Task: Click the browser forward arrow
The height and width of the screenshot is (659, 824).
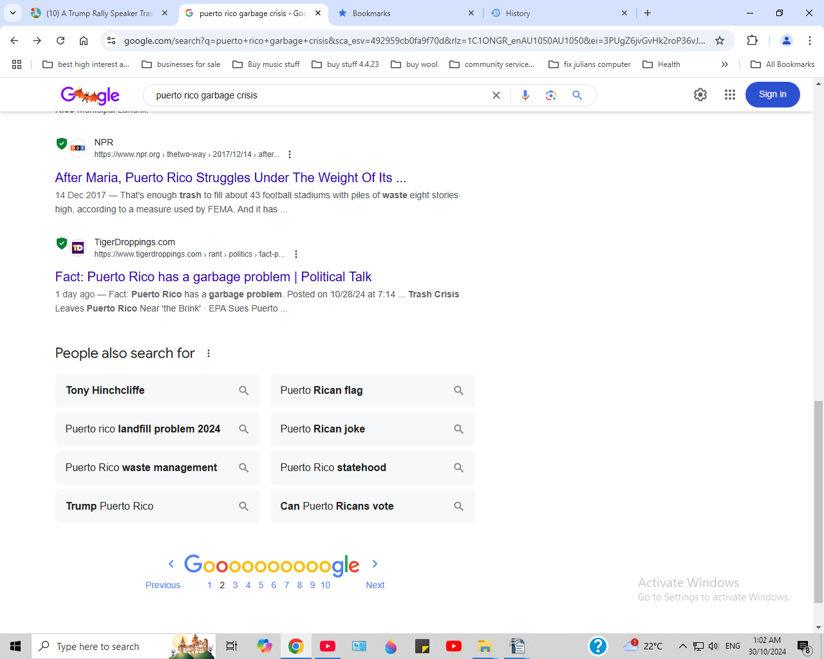Action: click(37, 41)
